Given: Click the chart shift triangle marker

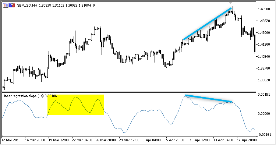Looking at the screenshot, I should 231,3.
